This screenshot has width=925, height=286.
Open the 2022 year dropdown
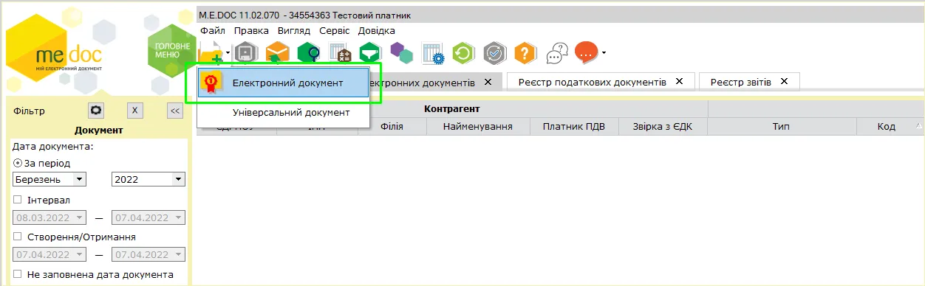178,179
